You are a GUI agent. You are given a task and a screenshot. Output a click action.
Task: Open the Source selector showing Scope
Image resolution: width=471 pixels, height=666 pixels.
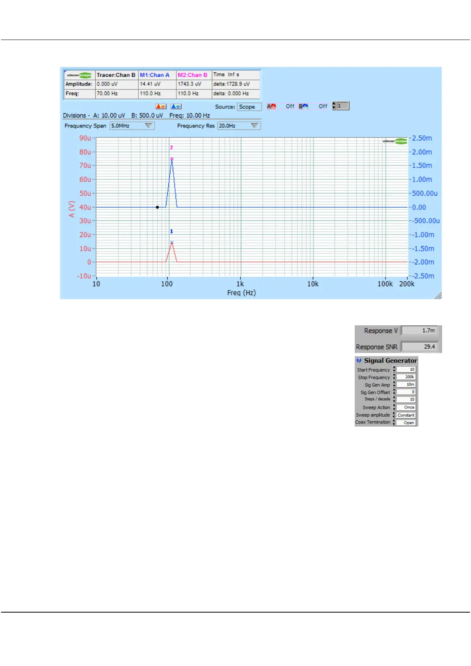click(x=249, y=107)
